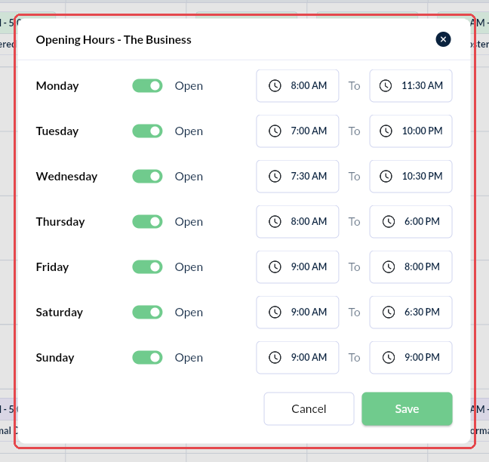Click the Open status text beside Monday
Image resolution: width=489 pixels, height=462 pixels.
(189, 86)
